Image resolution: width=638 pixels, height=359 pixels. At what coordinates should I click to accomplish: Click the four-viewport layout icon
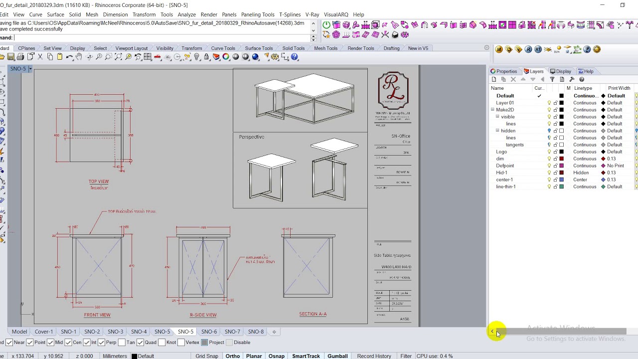pos(148,57)
